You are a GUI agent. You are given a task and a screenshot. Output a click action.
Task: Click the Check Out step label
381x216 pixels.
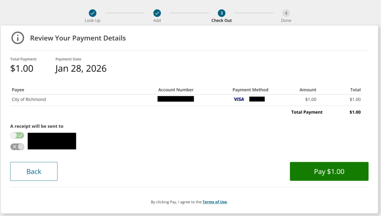point(221,21)
